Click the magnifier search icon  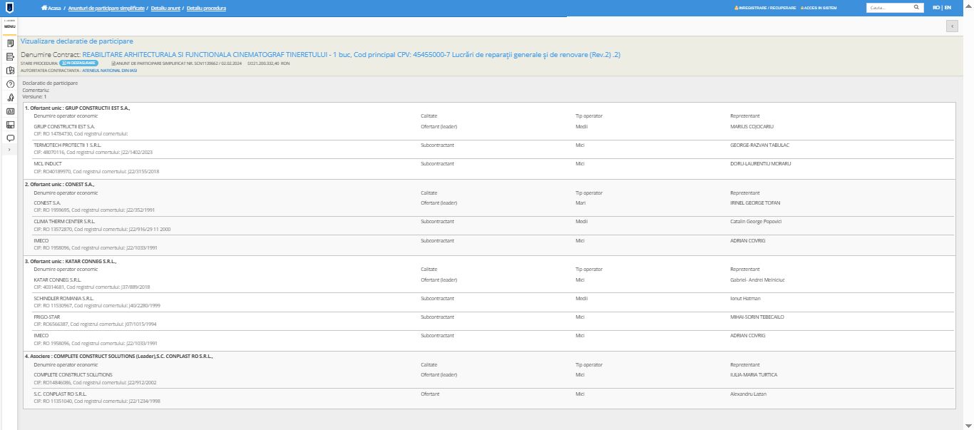click(916, 7)
